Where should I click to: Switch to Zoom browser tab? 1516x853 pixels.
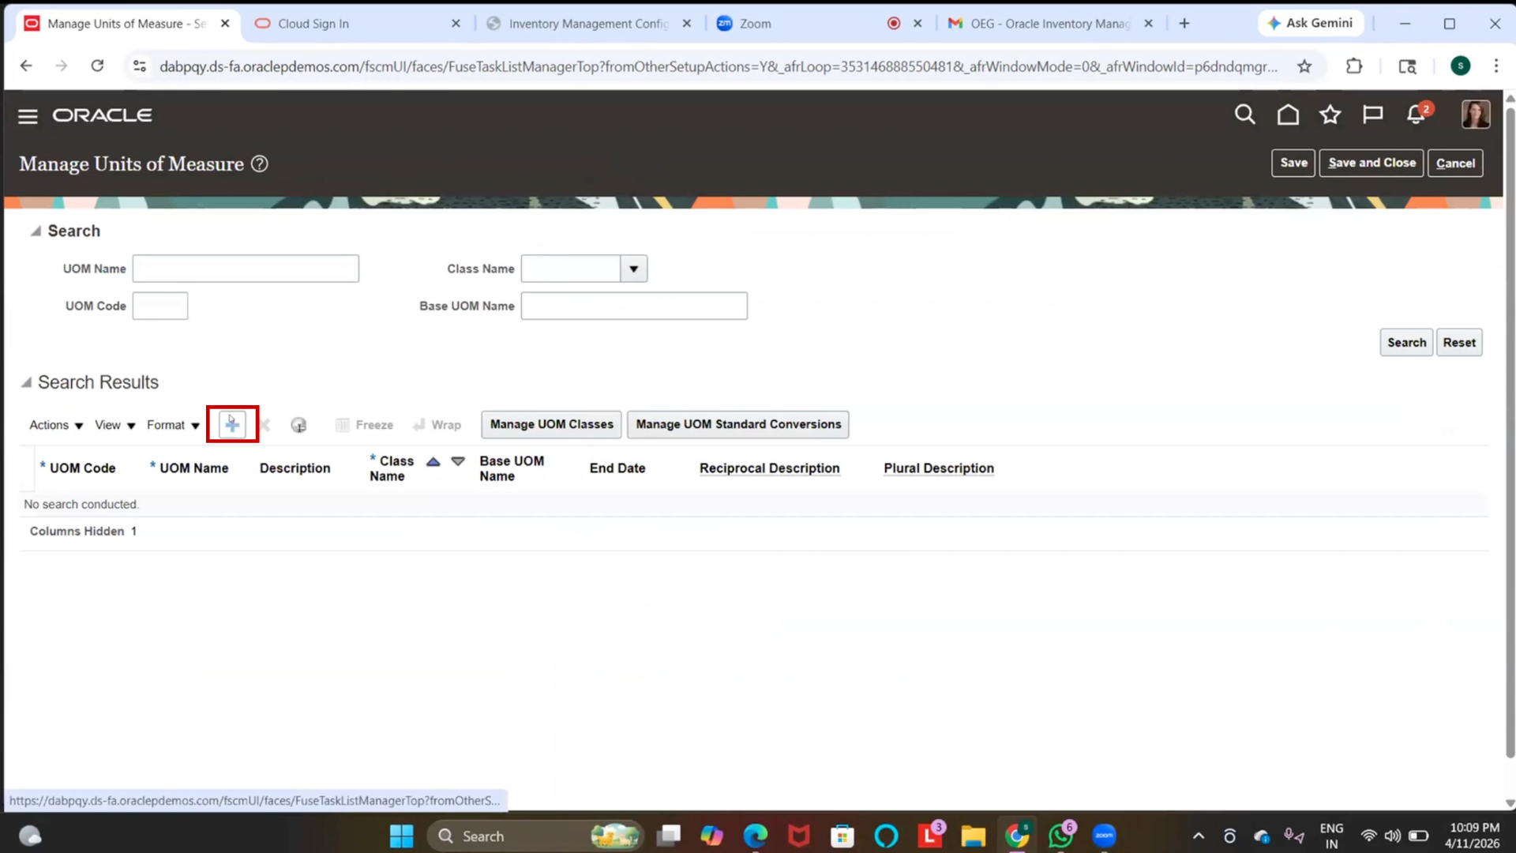(818, 24)
